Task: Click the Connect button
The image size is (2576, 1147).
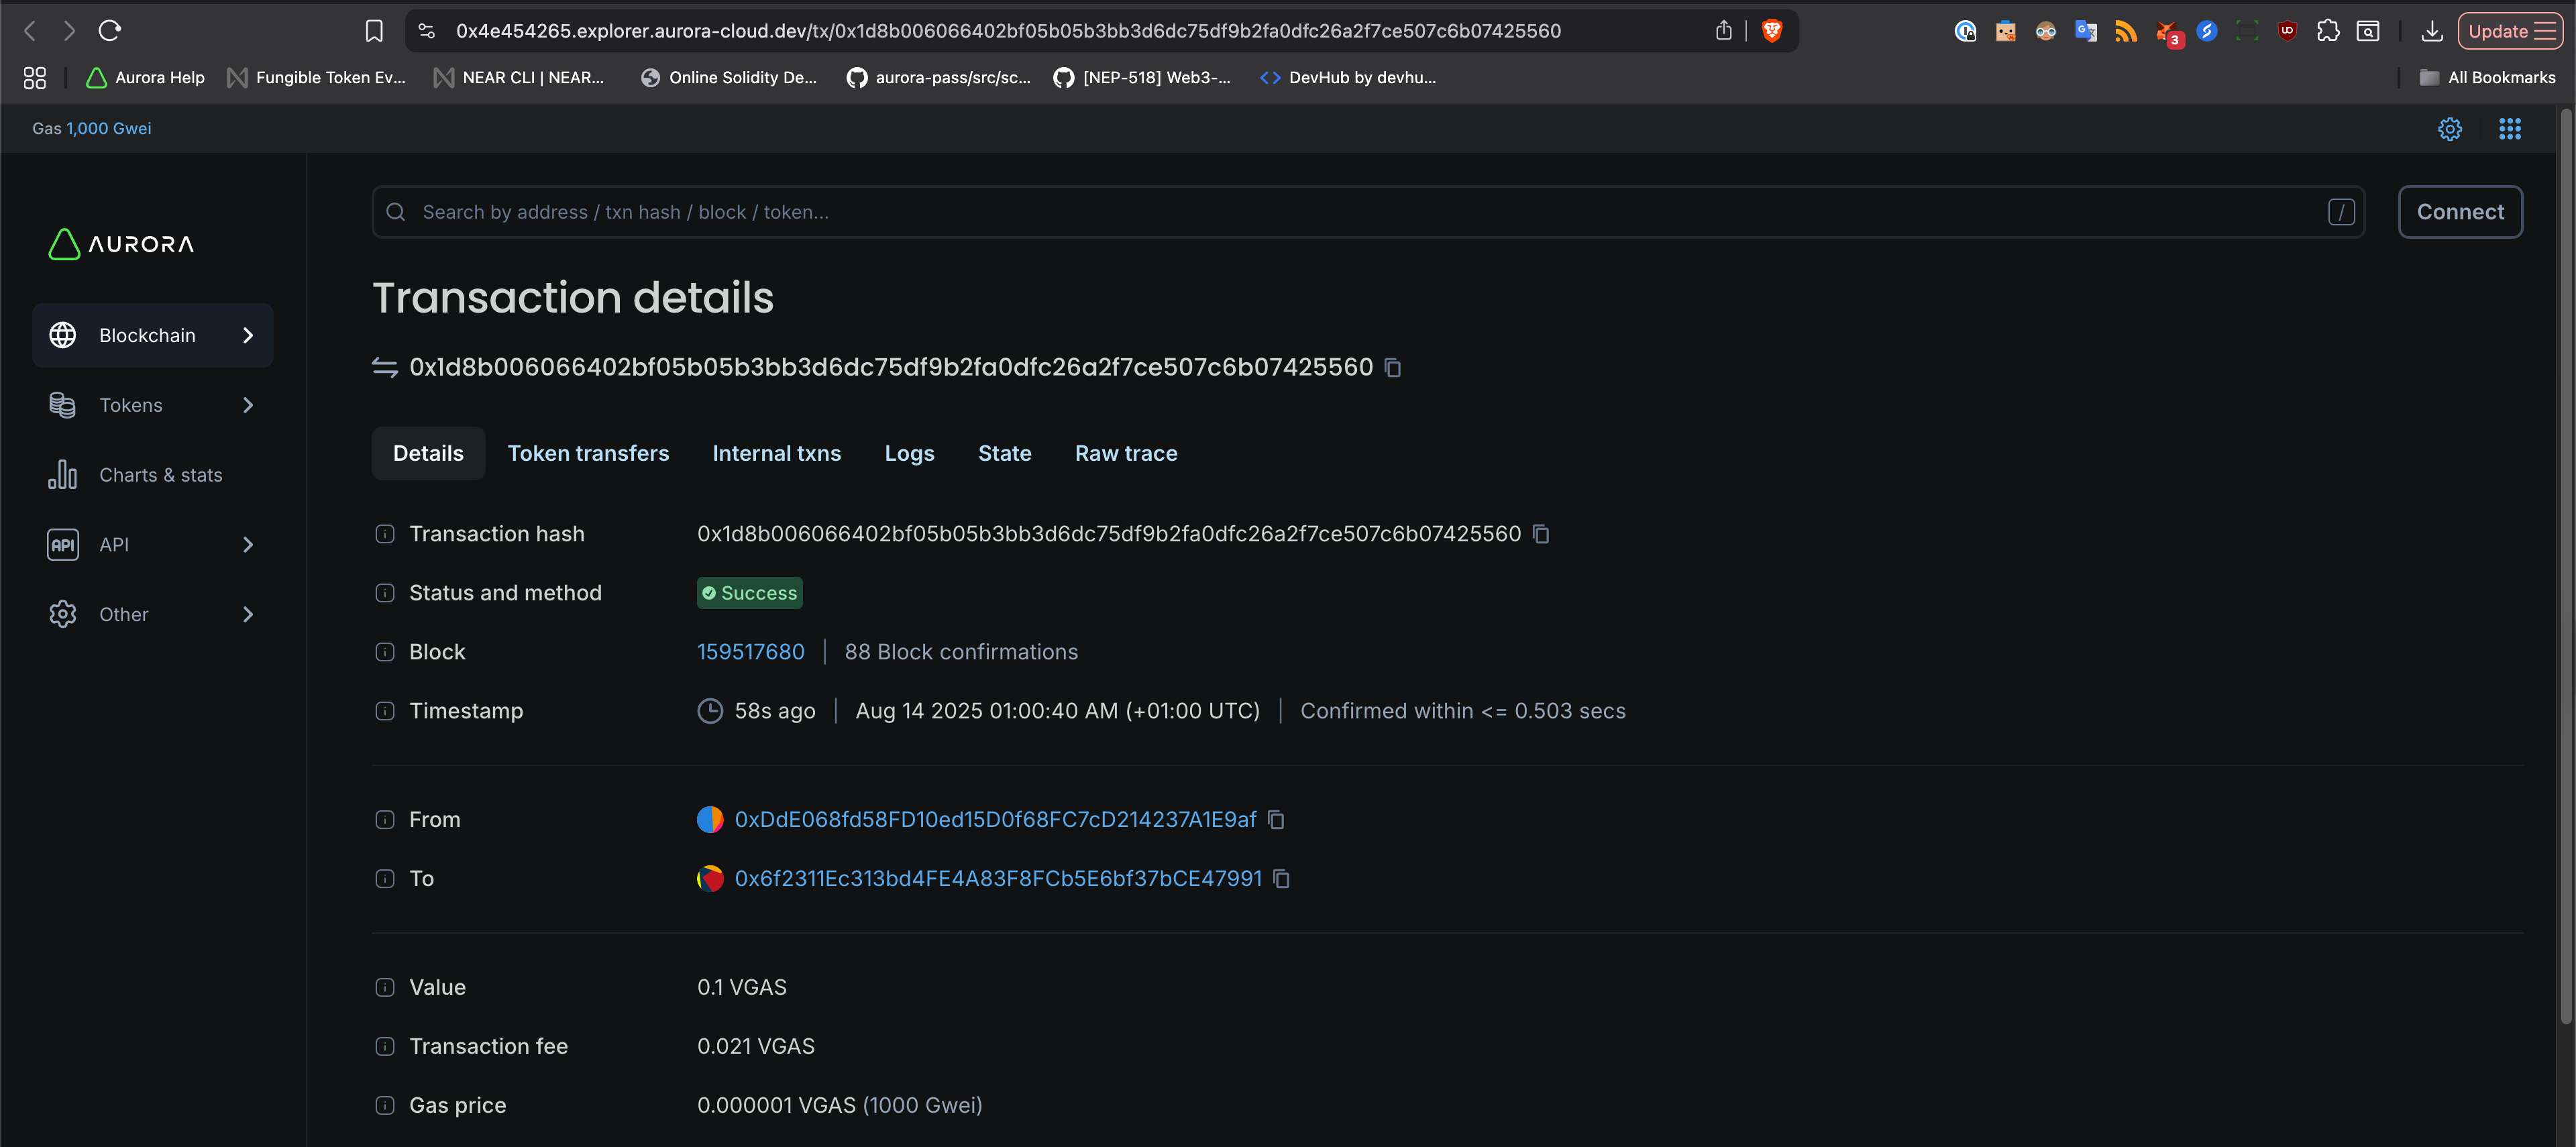Action: point(2460,212)
